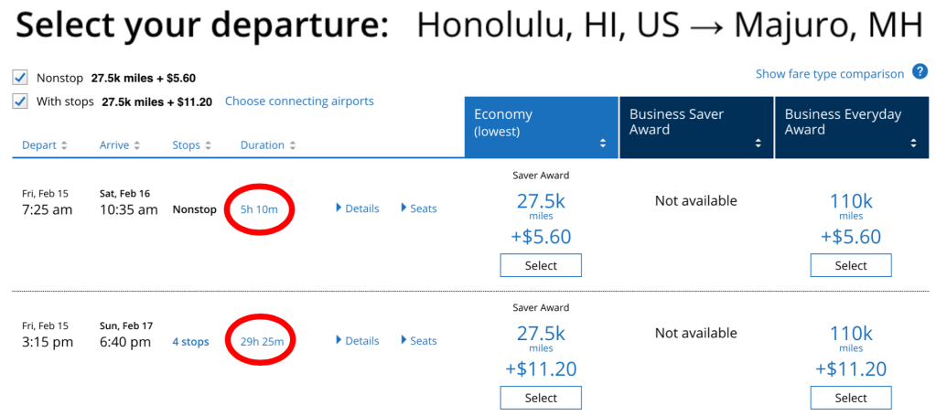
Task: Sort flights by Stops column arrows
Action: click(x=209, y=145)
